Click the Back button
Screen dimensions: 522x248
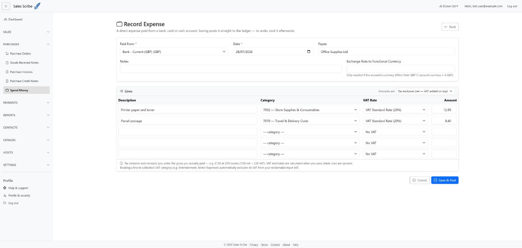450,27
